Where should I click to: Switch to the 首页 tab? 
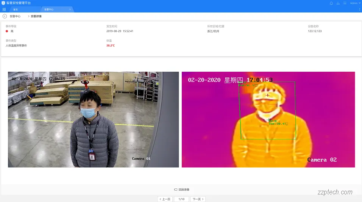pyautogui.click(x=16, y=9)
